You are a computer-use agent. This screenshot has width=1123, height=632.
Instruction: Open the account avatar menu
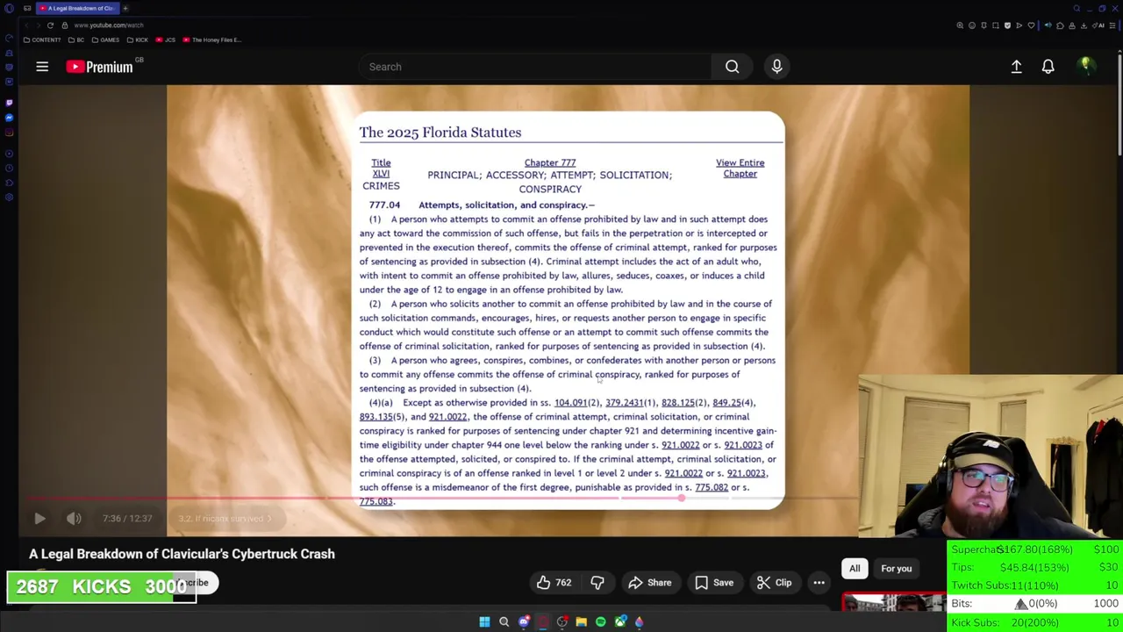tap(1086, 67)
